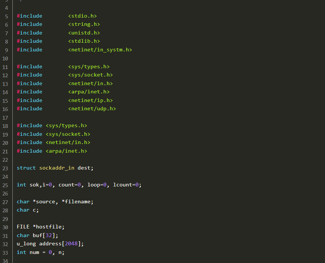325x263 pixels.
Task: Click the FILE type on line 30
Action: click(x=23, y=227)
